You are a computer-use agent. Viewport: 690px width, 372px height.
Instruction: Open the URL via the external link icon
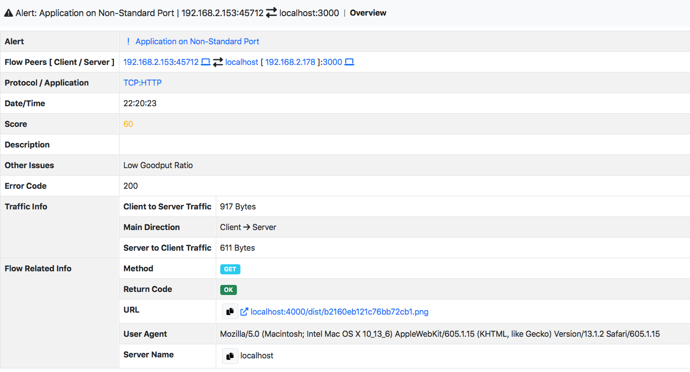click(244, 312)
